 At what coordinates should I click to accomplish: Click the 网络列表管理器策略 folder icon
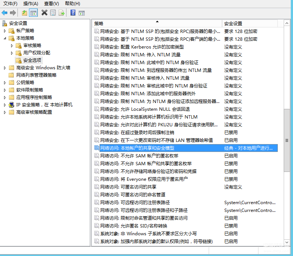pos(12,75)
